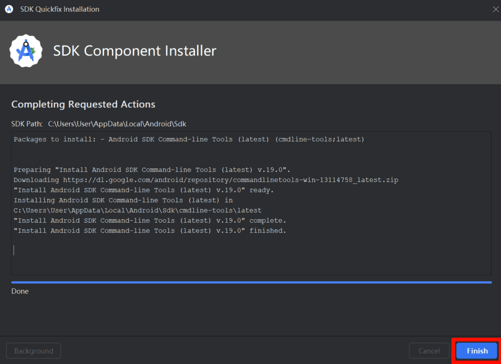Image resolution: width=501 pixels, height=364 pixels.
Task: Click the large Android Studio logo in header
Action: 25,51
